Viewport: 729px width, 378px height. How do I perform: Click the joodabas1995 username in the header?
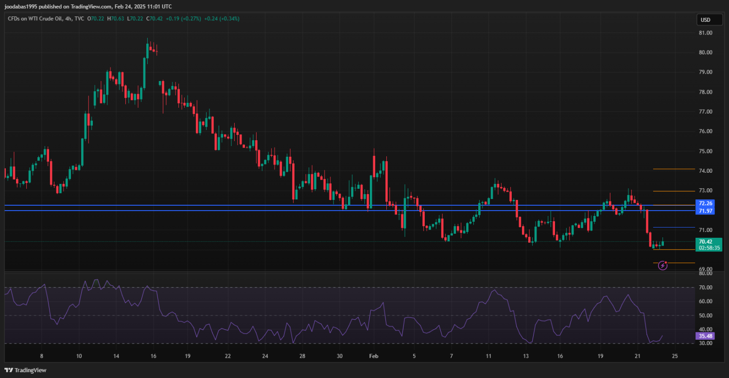pos(20,7)
